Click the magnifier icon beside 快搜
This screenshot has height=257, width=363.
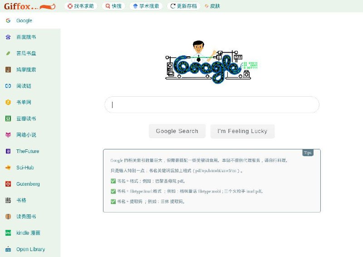point(108,6)
